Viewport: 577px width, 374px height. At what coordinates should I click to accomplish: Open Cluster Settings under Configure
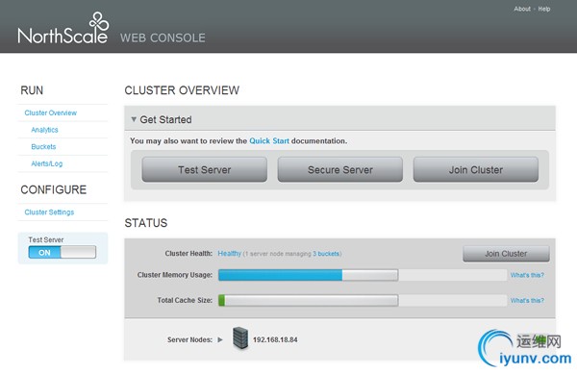[x=49, y=212]
